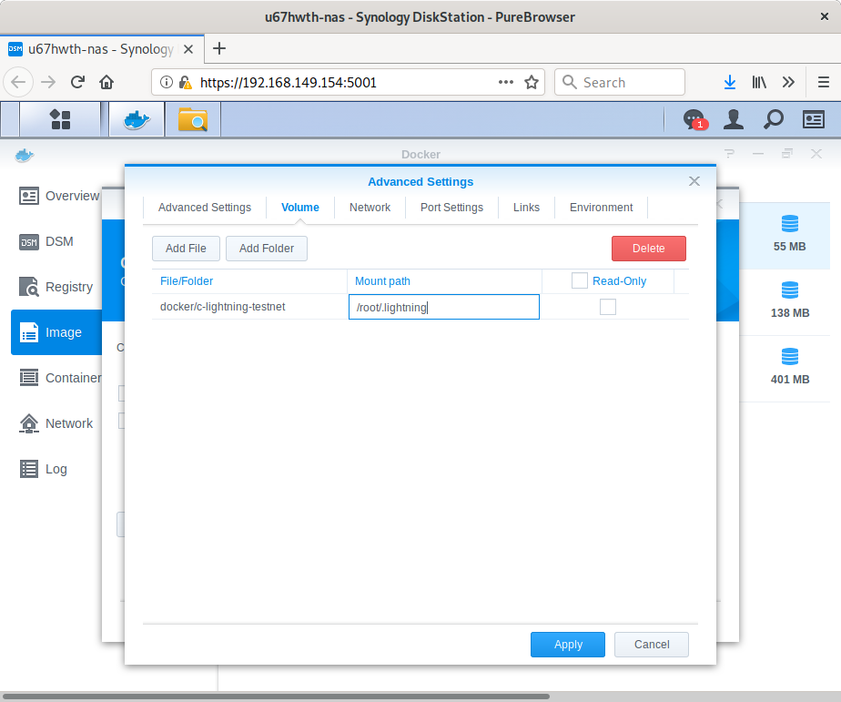This screenshot has width=841, height=702.
Task: Open Overview in Docker sidebar
Action: point(59,196)
